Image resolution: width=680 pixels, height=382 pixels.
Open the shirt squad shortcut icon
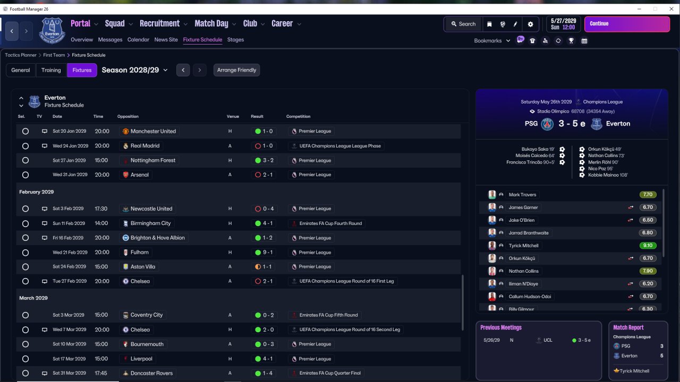coord(532,41)
